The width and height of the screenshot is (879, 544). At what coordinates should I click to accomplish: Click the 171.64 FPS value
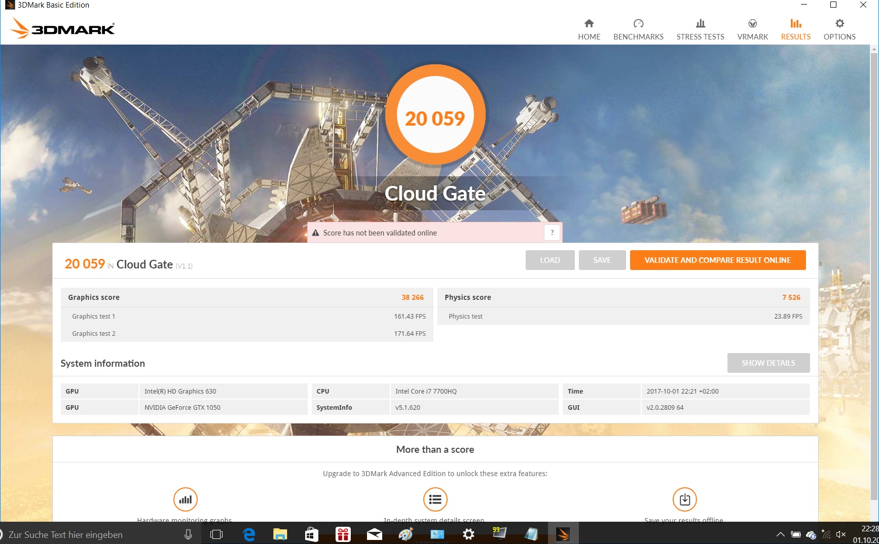[x=410, y=333]
